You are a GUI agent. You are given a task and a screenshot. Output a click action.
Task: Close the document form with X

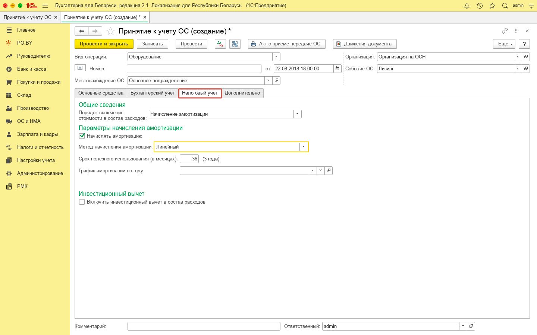click(527, 31)
